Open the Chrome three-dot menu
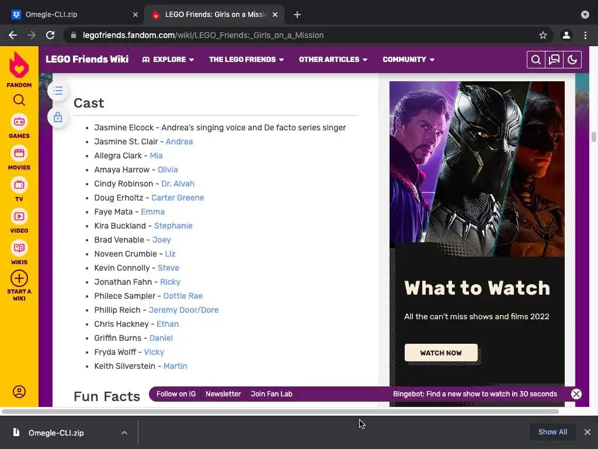 (585, 35)
